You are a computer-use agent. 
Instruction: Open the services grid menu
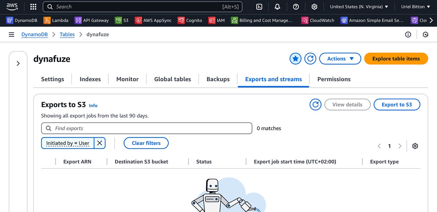[x=33, y=7]
